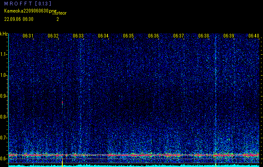The height and width of the screenshot is (167, 263).
Task: Click the 0.7 kHz frequency label
Action: pos(4,138)
